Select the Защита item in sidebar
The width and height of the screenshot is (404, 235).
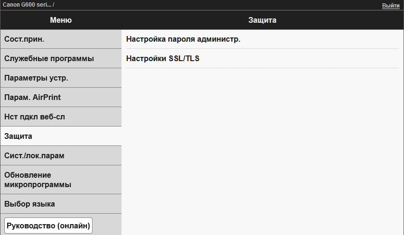(60, 136)
